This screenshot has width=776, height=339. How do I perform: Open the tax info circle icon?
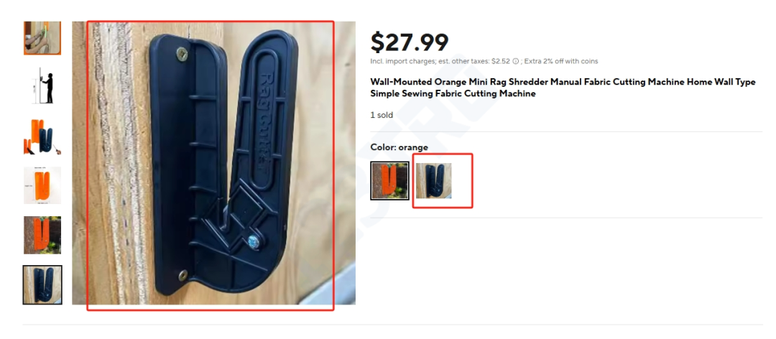516,61
